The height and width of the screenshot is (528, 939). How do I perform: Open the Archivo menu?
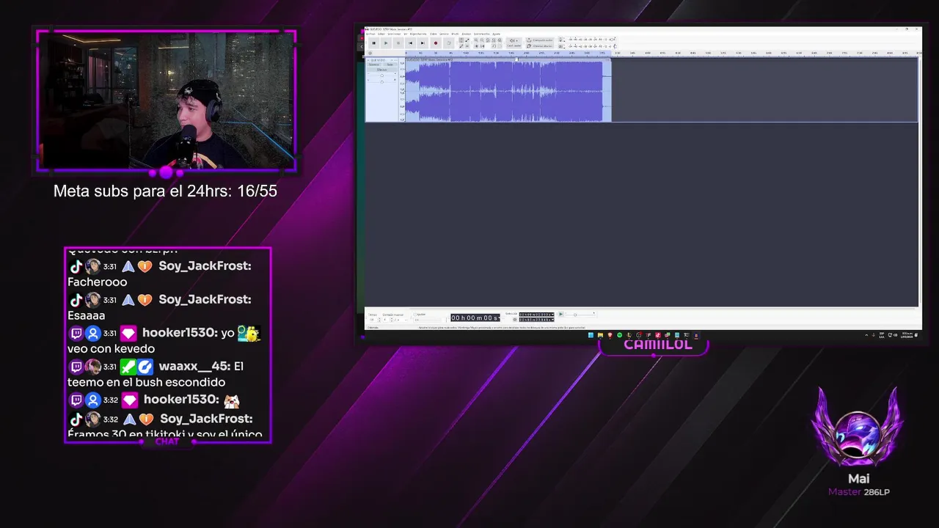[370, 34]
